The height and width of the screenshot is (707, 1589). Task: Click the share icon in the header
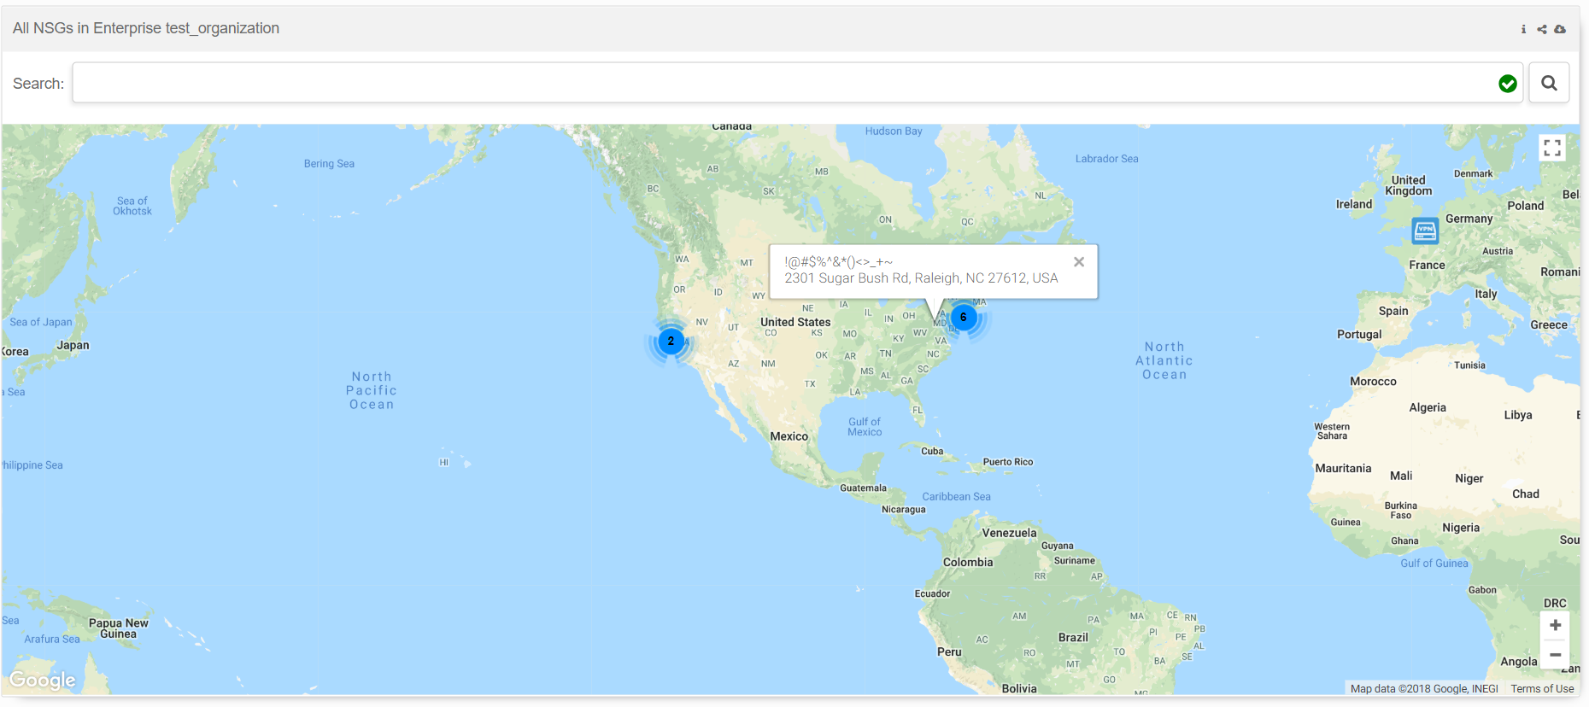pos(1542,29)
